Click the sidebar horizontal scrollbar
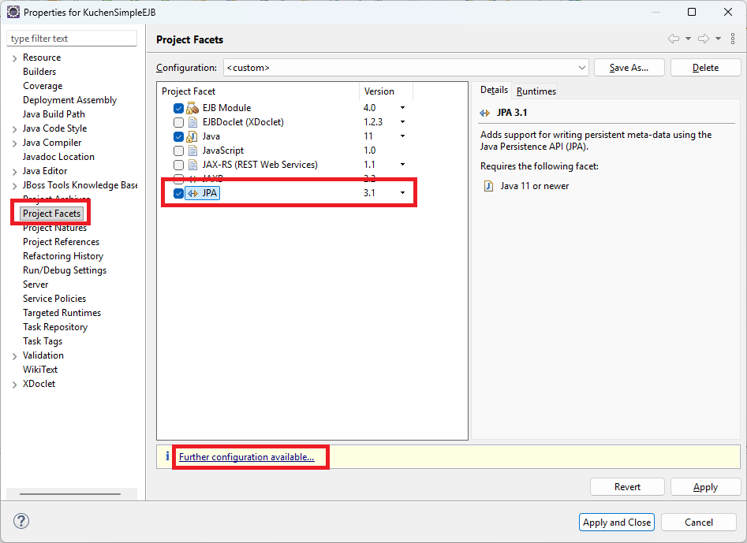This screenshot has height=543, width=747. click(69, 494)
